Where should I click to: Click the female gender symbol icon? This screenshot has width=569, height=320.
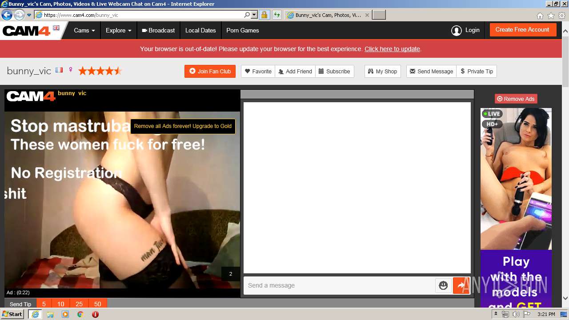pos(71,70)
